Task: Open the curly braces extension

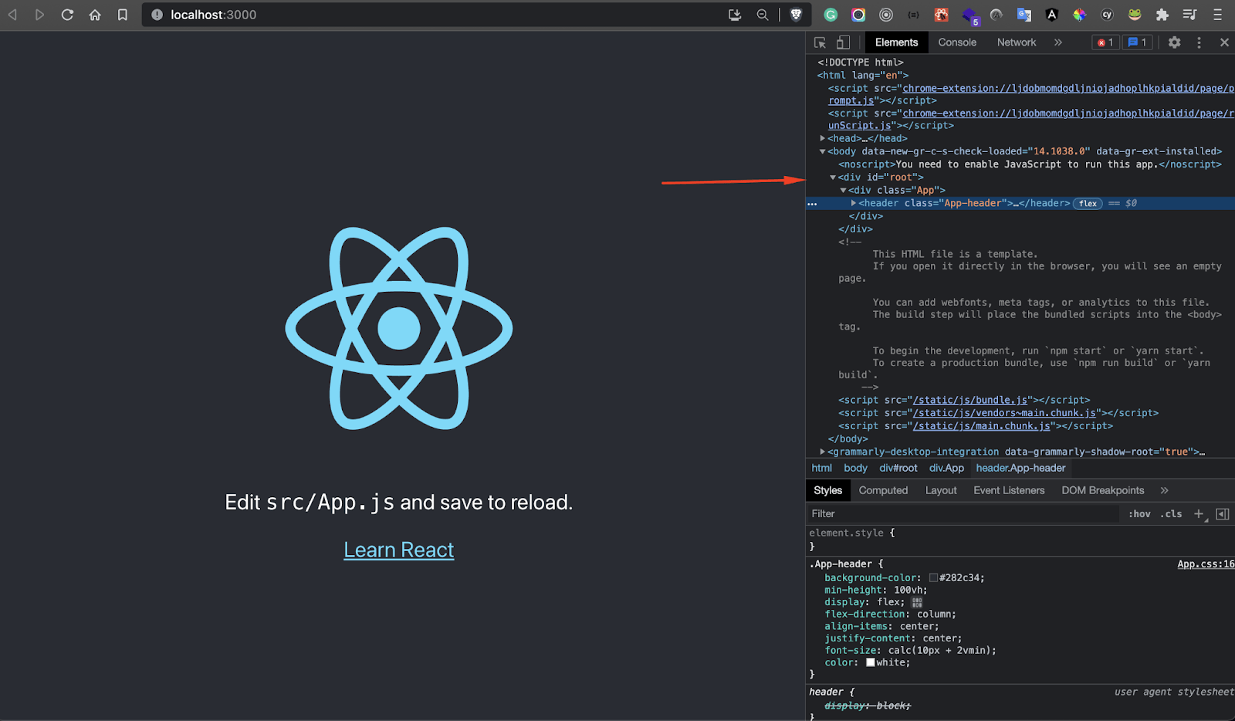Action: (x=913, y=15)
